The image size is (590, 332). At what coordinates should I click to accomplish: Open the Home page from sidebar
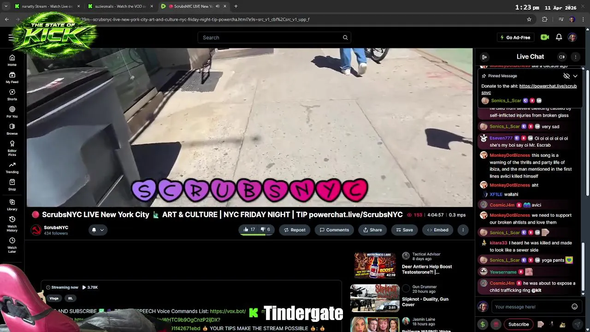[12, 60]
